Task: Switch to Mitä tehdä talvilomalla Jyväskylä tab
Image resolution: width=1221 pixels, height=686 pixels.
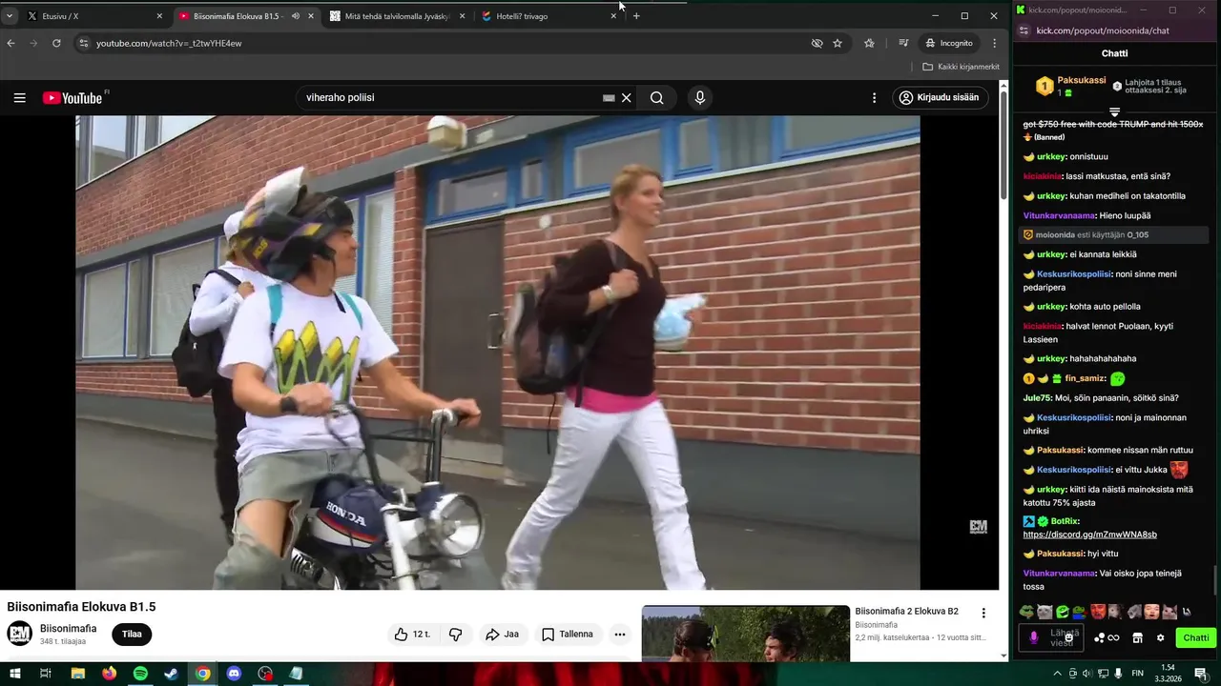Action: pos(396,16)
